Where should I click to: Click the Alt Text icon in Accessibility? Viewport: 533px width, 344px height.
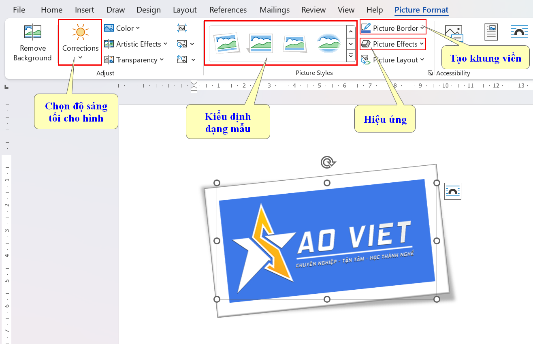(x=454, y=33)
